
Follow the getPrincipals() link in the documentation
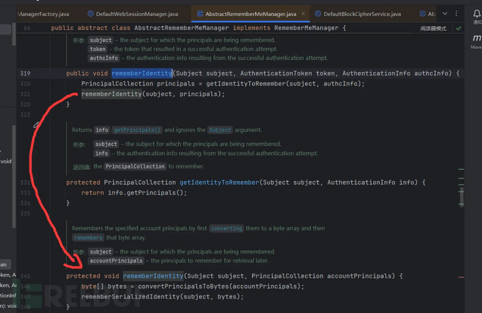(137, 130)
